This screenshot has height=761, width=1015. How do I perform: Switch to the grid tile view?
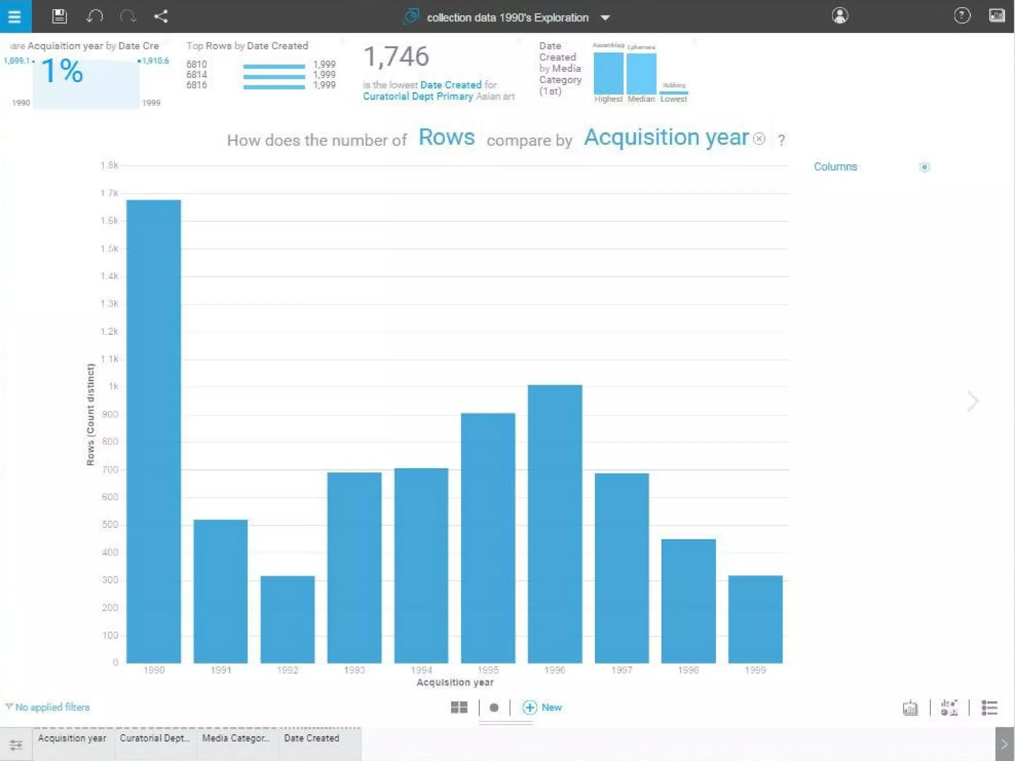click(x=459, y=707)
